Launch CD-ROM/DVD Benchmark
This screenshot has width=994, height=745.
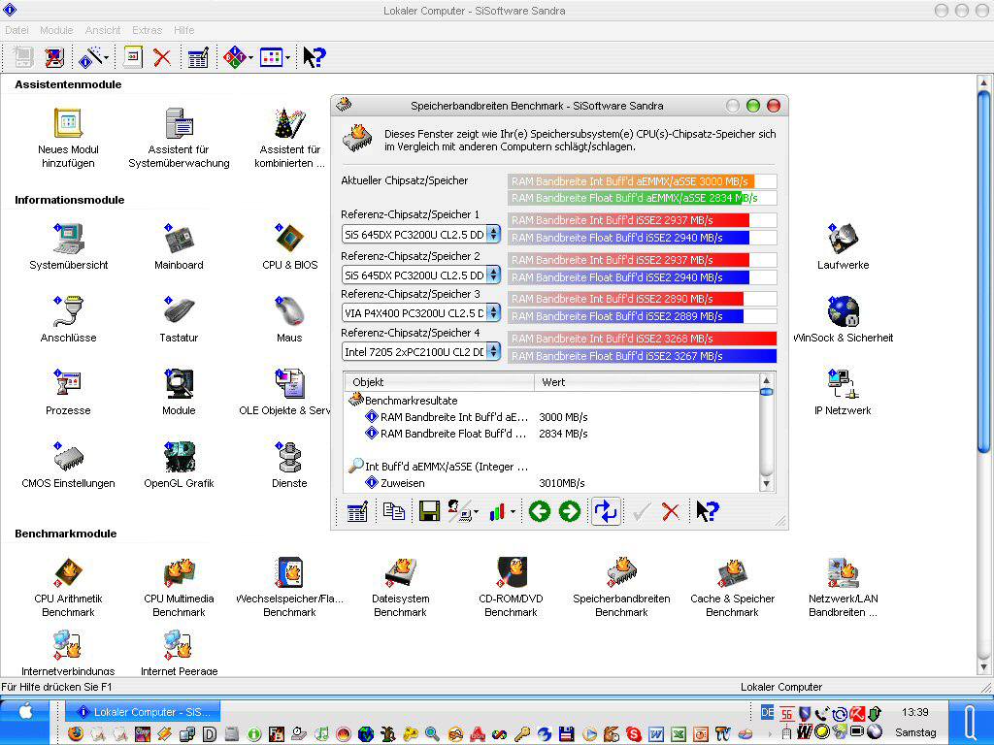click(x=511, y=587)
